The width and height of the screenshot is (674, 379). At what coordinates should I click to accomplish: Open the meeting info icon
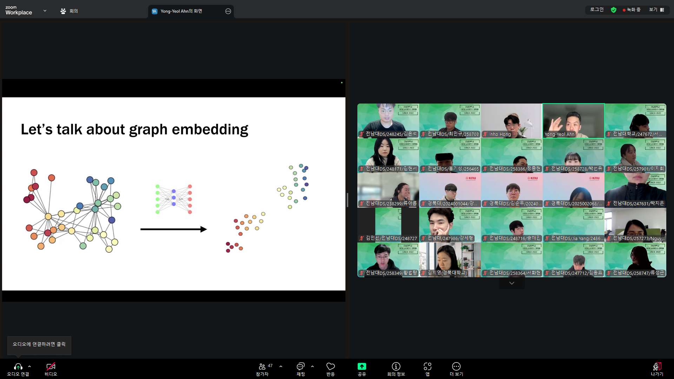pos(396,367)
